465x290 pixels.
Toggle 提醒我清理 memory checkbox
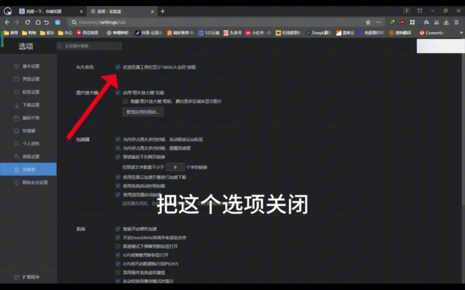(x=118, y=148)
